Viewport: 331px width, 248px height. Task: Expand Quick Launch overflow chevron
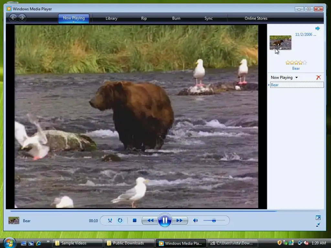[x=48, y=242]
